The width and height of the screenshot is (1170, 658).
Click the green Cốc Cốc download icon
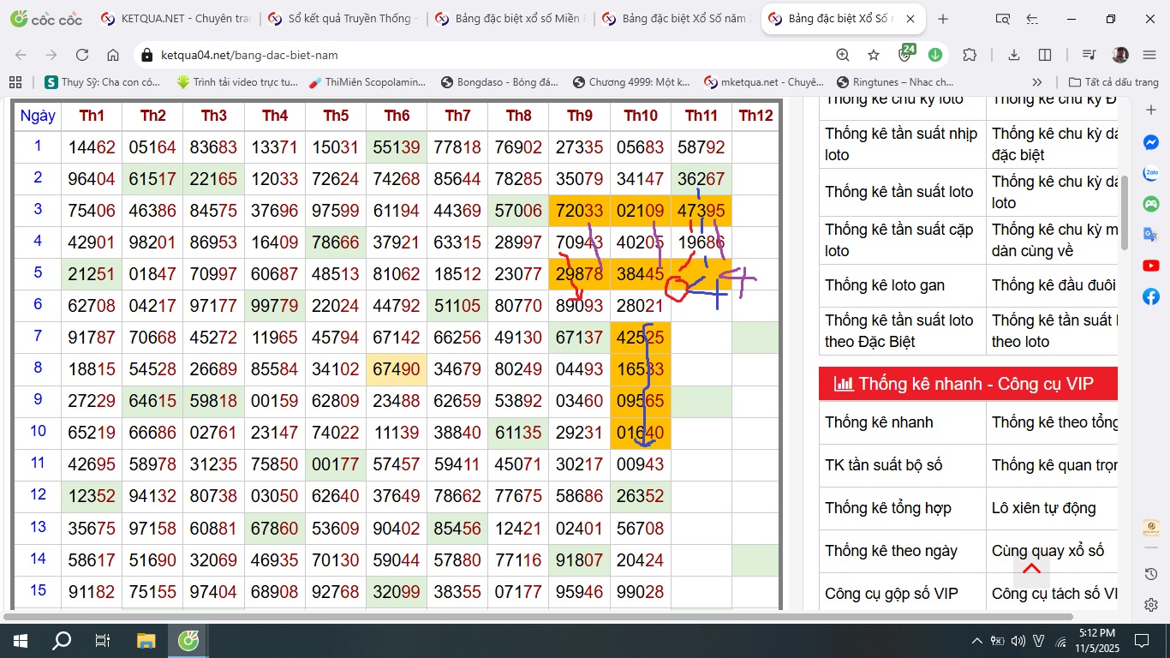point(935,55)
